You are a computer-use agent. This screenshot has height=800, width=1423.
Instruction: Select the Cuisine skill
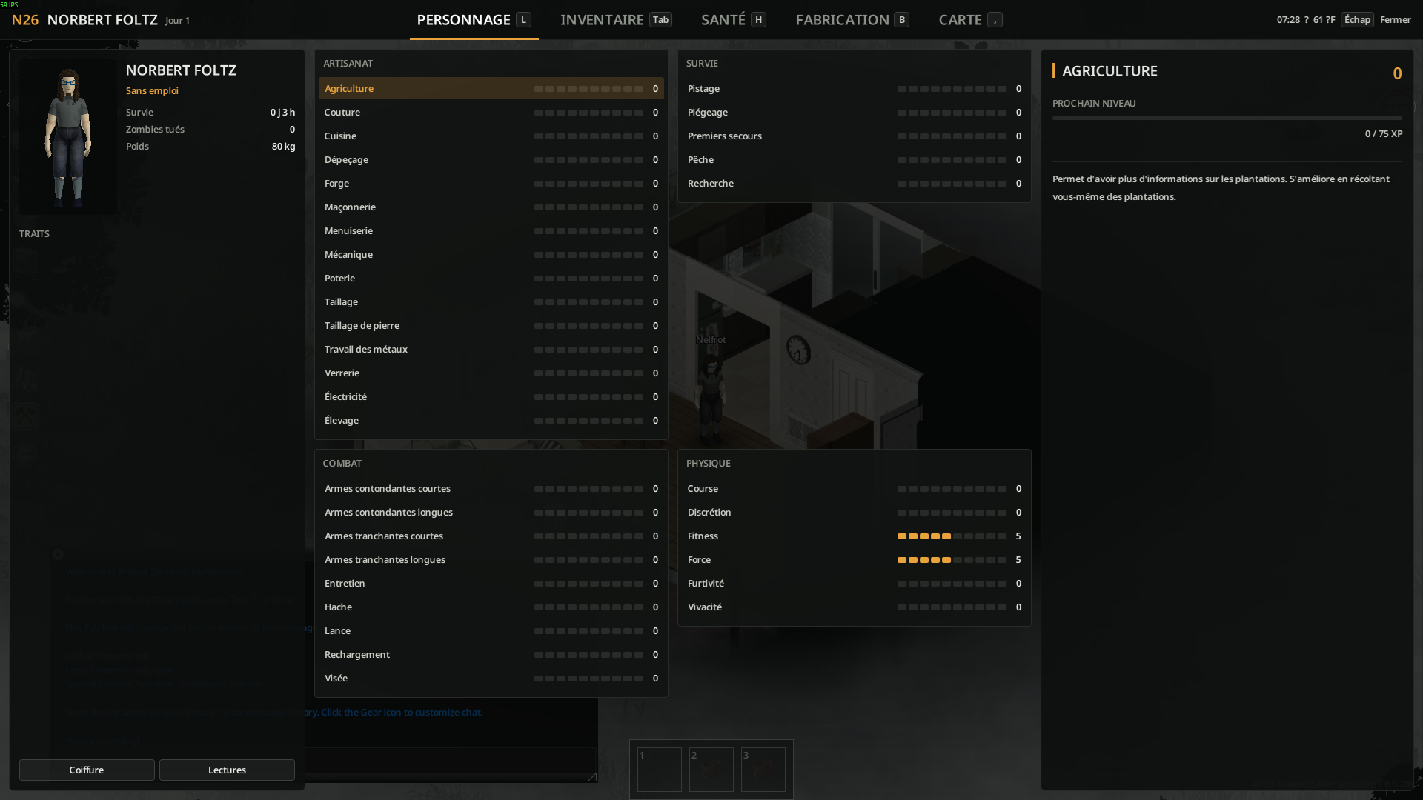point(491,136)
